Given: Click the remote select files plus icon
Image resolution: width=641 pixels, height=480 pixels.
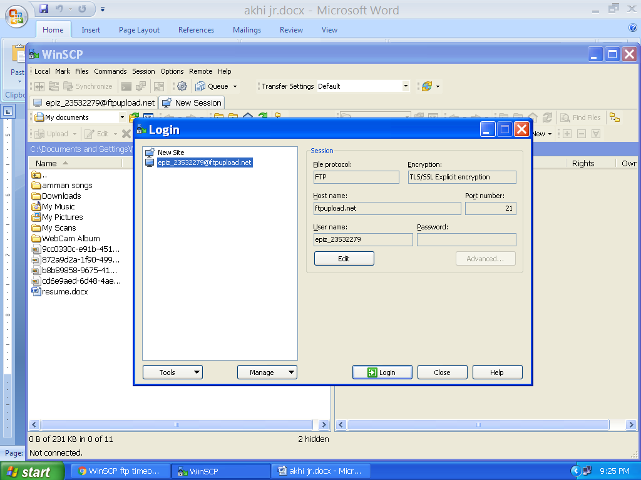Looking at the screenshot, I should 567,134.
